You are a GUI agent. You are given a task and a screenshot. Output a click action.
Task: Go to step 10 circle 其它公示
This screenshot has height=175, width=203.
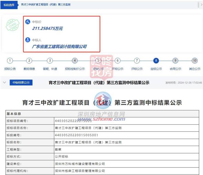coord(195,60)
